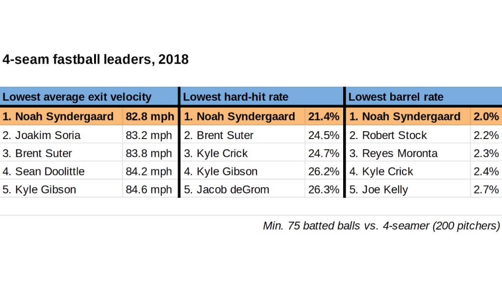This screenshot has height=282, width=502.
Task: Select the "Lowest hard-hit rate" header cell
Action: pyautogui.click(x=235, y=96)
